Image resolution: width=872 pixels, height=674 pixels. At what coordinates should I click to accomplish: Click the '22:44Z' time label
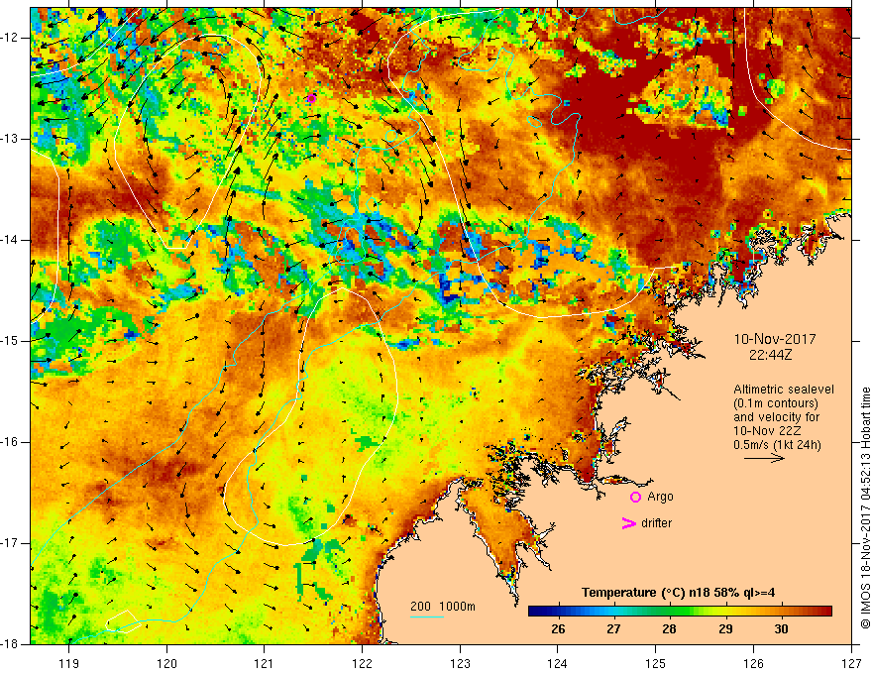770,354
